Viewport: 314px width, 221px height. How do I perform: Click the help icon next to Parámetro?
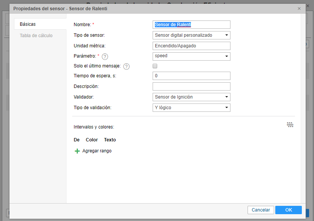tap(105, 56)
